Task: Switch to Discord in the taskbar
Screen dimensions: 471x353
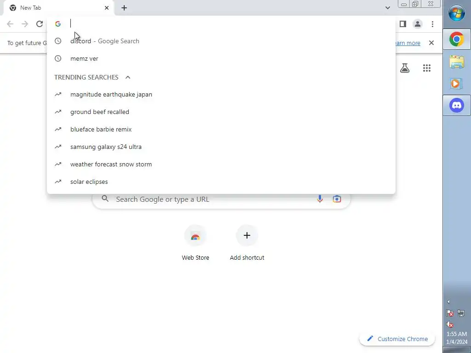Action: 457,105
